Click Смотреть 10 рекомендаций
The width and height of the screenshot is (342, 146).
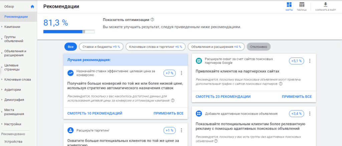click(95, 113)
